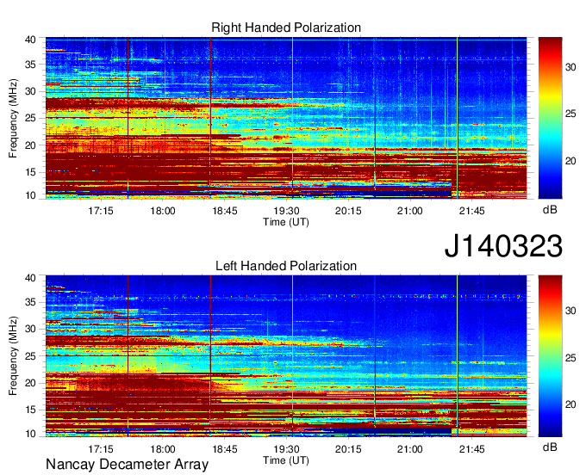Click the 19:30 tick under Right Handed plot
586x475 pixels.
click(286, 211)
